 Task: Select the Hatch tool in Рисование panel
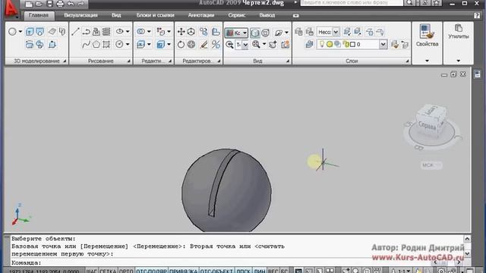(x=106, y=44)
